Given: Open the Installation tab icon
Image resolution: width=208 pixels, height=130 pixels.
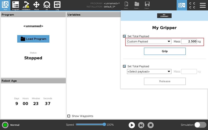Looking at the screenshot, I should 26,5.
